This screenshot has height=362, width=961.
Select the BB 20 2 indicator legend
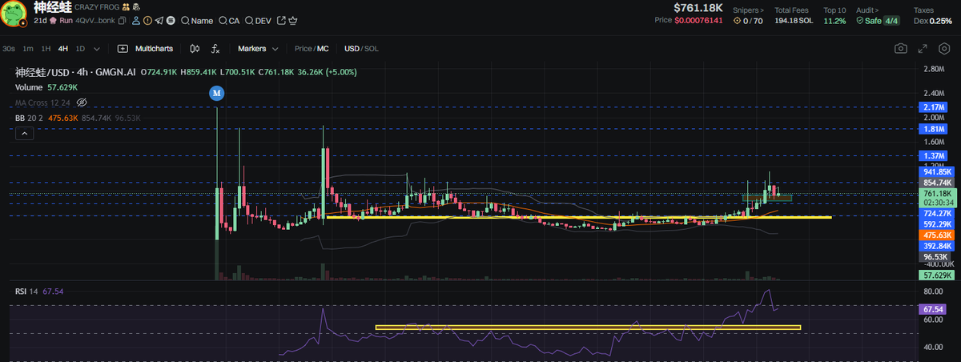click(x=30, y=118)
